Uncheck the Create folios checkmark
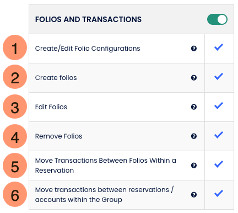 coord(219,77)
